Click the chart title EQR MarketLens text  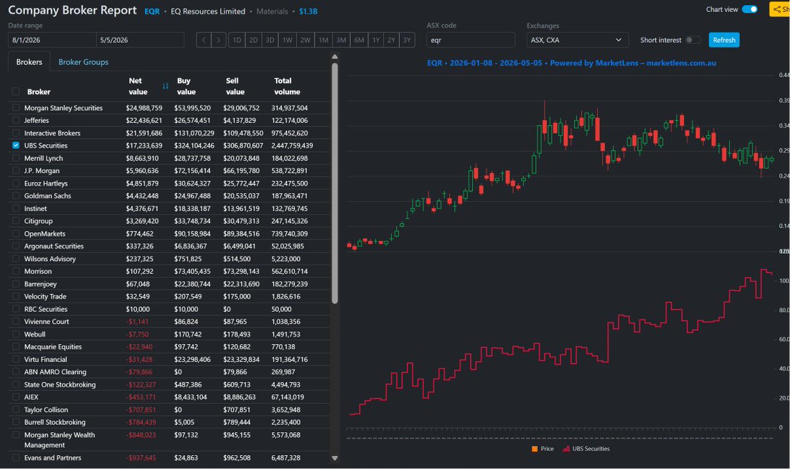571,63
